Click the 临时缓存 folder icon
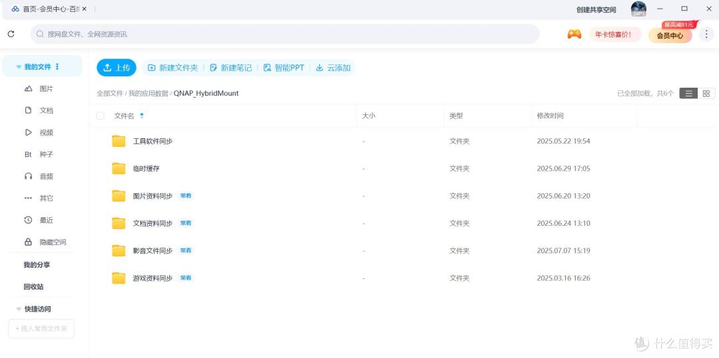This screenshot has height=358, width=719. (x=119, y=168)
